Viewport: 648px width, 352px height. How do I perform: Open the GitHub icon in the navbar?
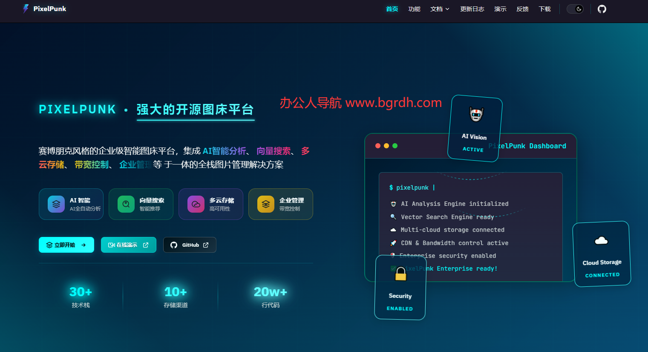click(602, 9)
